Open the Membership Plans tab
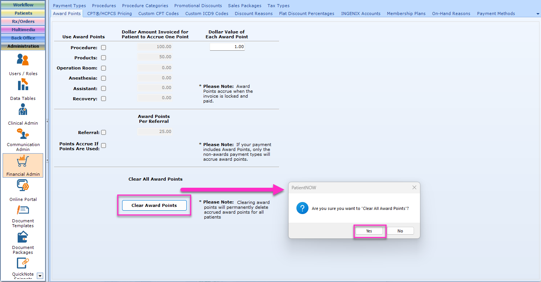Viewport: 541px width, 282px height. coord(406,13)
